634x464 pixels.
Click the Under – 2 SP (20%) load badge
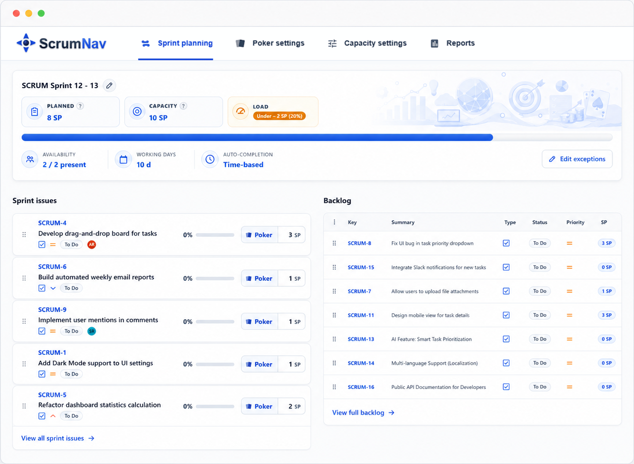click(280, 116)
